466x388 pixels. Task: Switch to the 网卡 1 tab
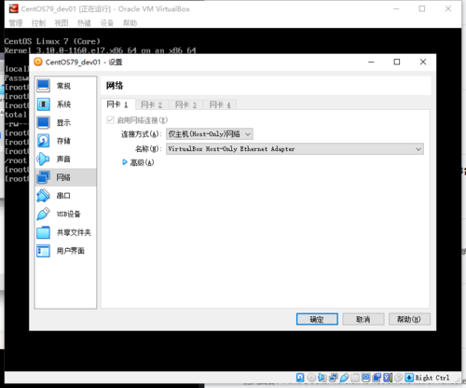[x=117, y=104]
